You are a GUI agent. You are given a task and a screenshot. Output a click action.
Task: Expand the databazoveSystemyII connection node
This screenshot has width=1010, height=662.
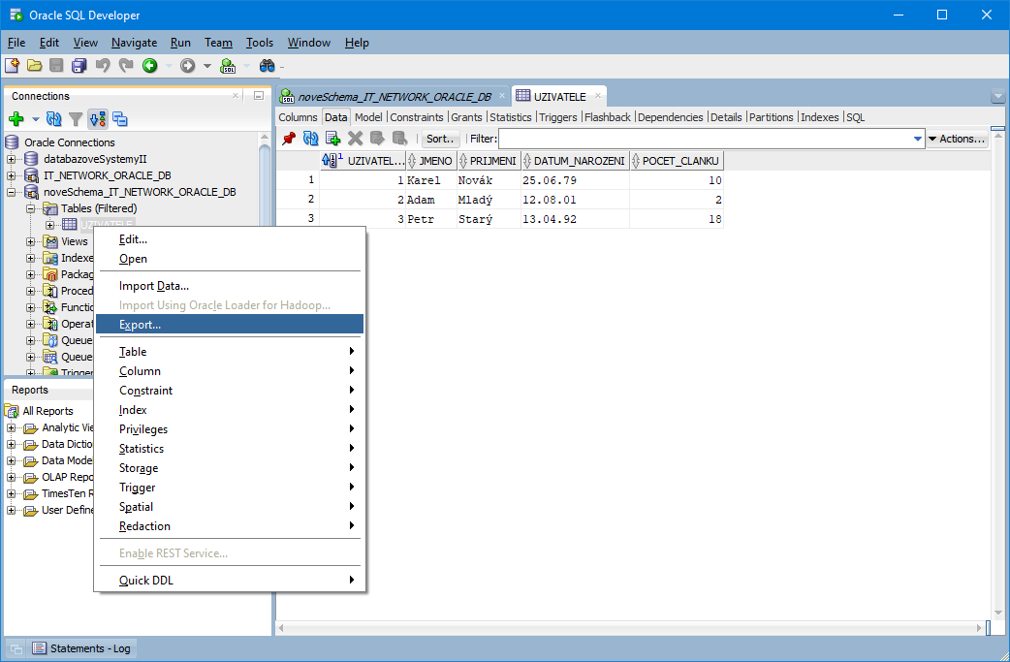pyautogui.click(x=12, y=159)
